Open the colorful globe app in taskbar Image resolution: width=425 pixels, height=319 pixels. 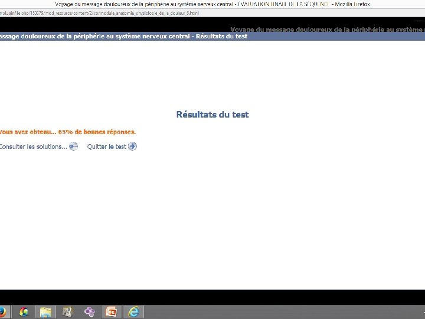24,312
